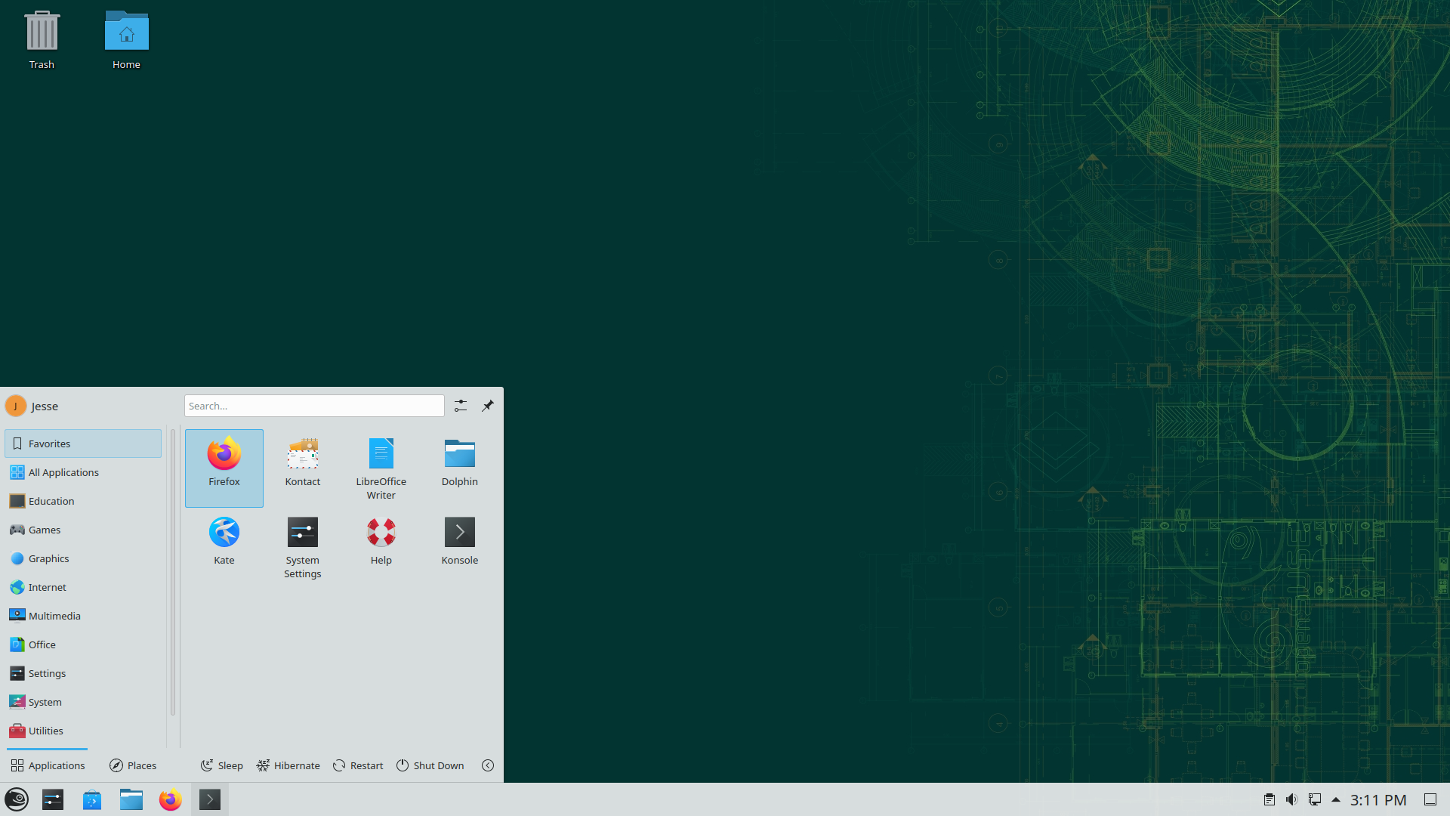The image size is (1450, 816).
Task: Launch Dolphin file manager from taskbar
Action: click(x=131, y=799)
